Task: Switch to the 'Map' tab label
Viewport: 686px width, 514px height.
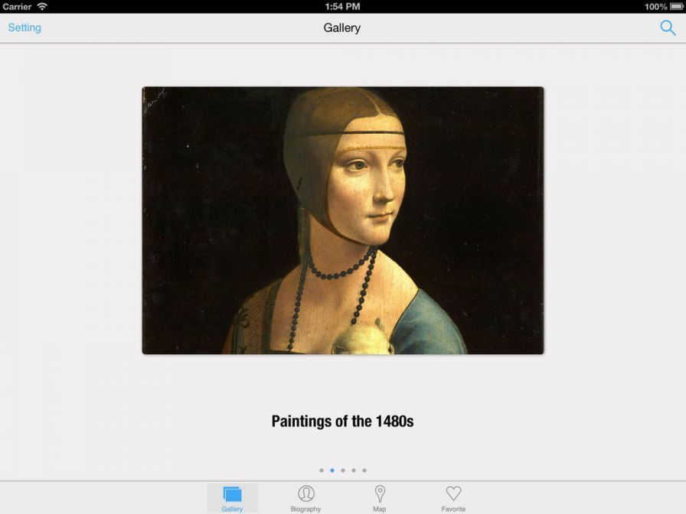Action: coord(380,509)
